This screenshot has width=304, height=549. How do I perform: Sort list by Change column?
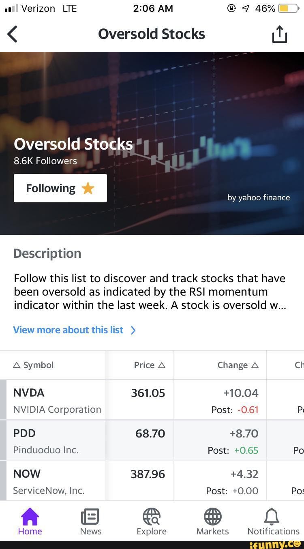238,365
